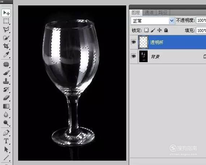Viewport: 206px width, 165px height.
Task: Select the Move tool
Action: coord(6,13)
